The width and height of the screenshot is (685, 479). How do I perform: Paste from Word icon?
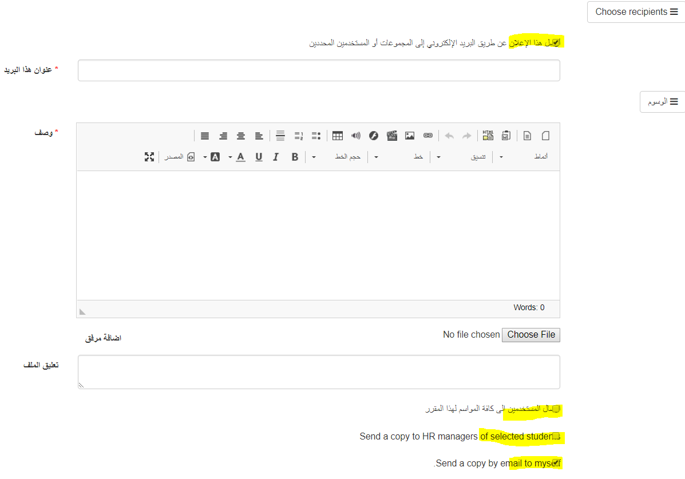click(x=506, y=136)
